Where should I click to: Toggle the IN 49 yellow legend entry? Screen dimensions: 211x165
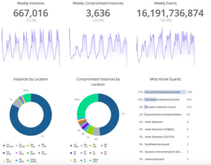click(x=73, y=160)
